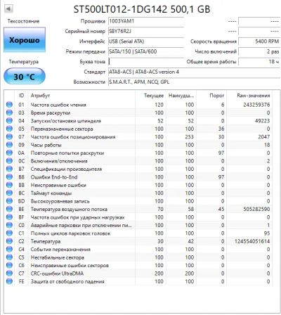
Task: Click raw value 505282590
Action: click(256, 209)
